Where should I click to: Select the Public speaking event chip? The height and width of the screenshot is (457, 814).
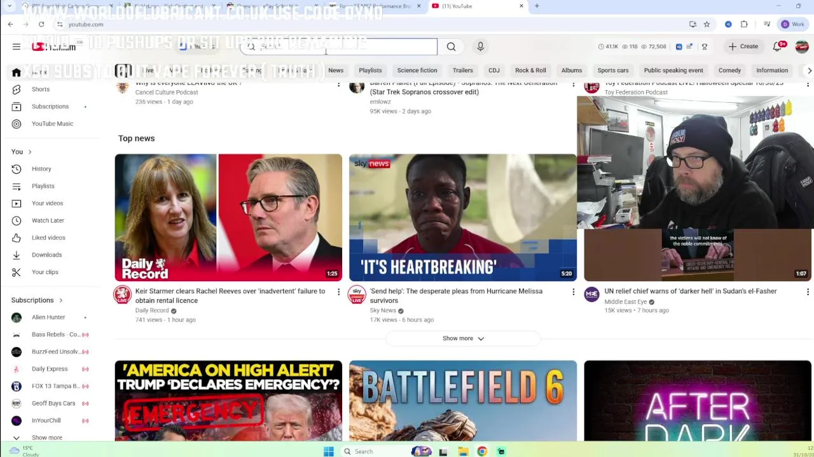tap(673, 70)
